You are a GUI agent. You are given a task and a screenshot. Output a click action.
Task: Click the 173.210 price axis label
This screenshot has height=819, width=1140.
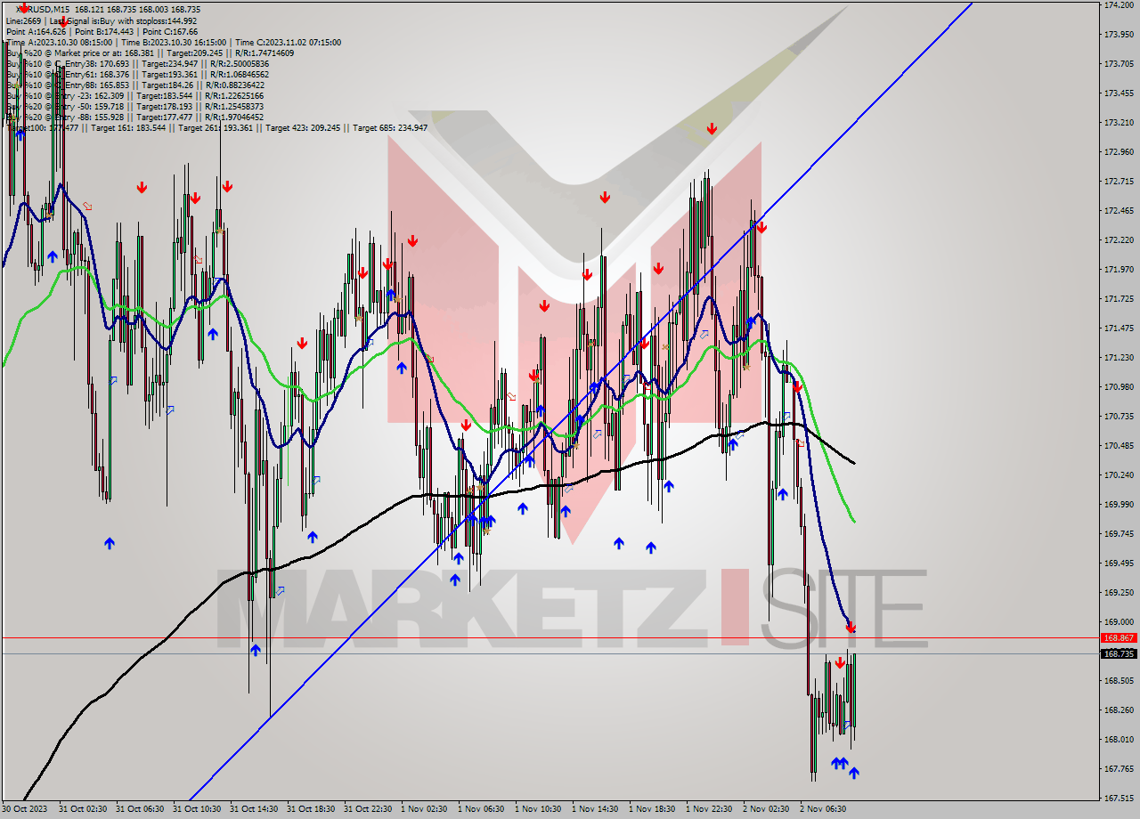pos(1119,122)
